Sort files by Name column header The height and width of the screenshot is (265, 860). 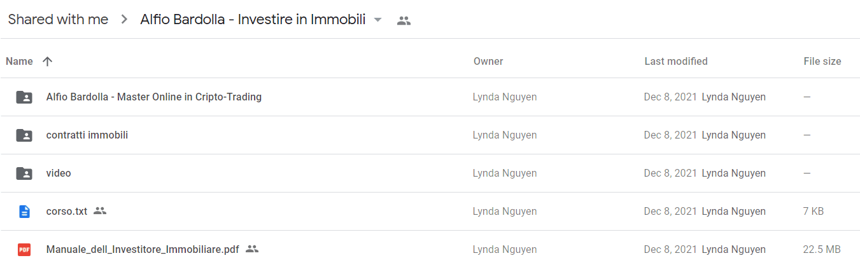click(x=19, y=62)
